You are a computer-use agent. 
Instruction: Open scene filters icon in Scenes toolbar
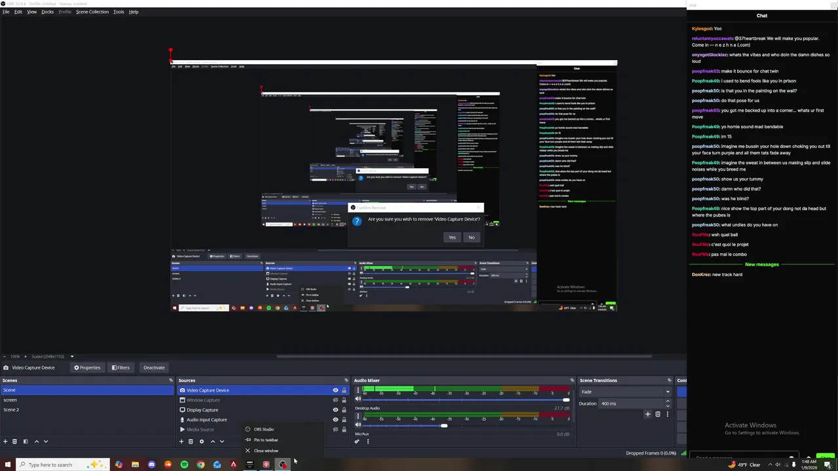pos(26,442)
